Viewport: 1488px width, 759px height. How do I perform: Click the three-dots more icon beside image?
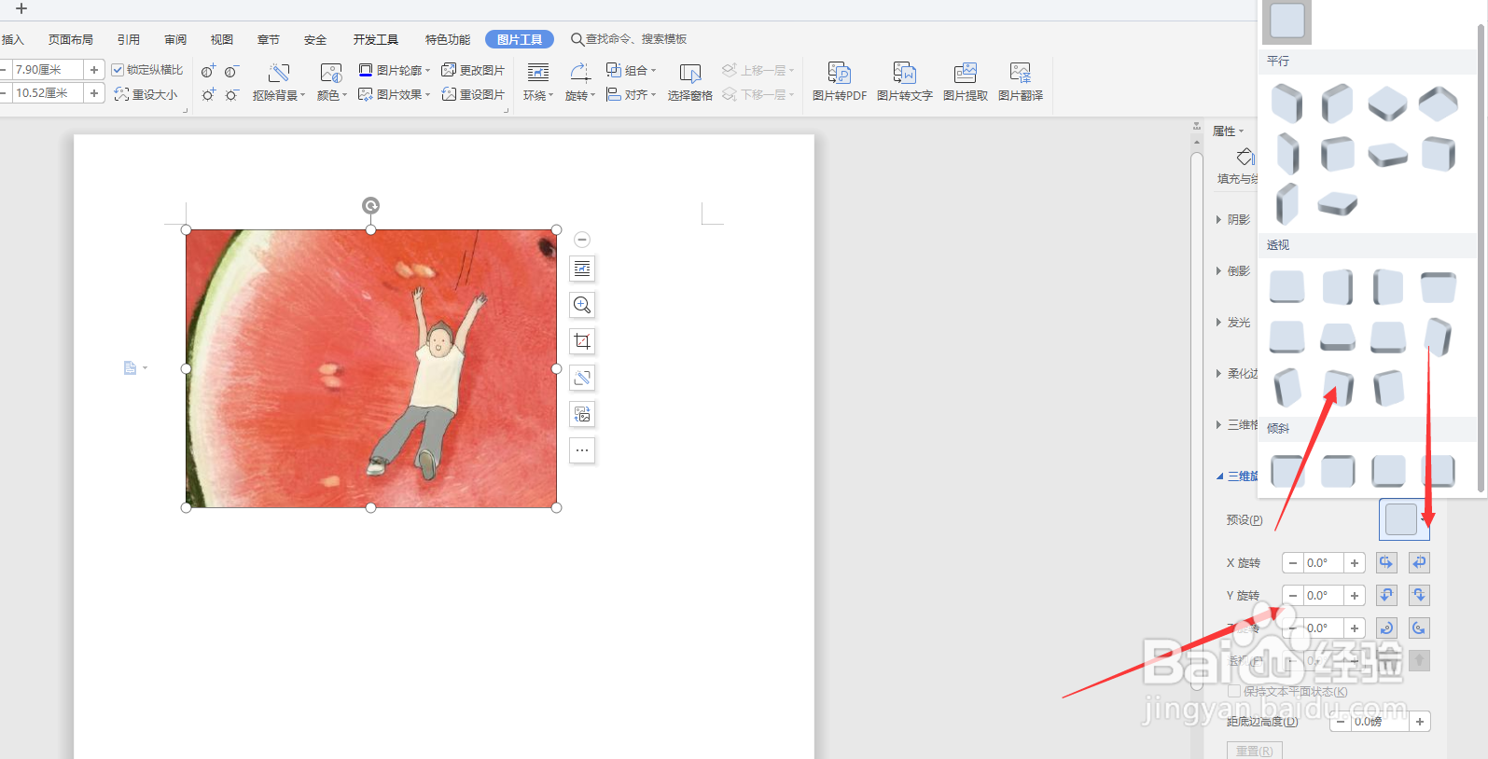582,450
